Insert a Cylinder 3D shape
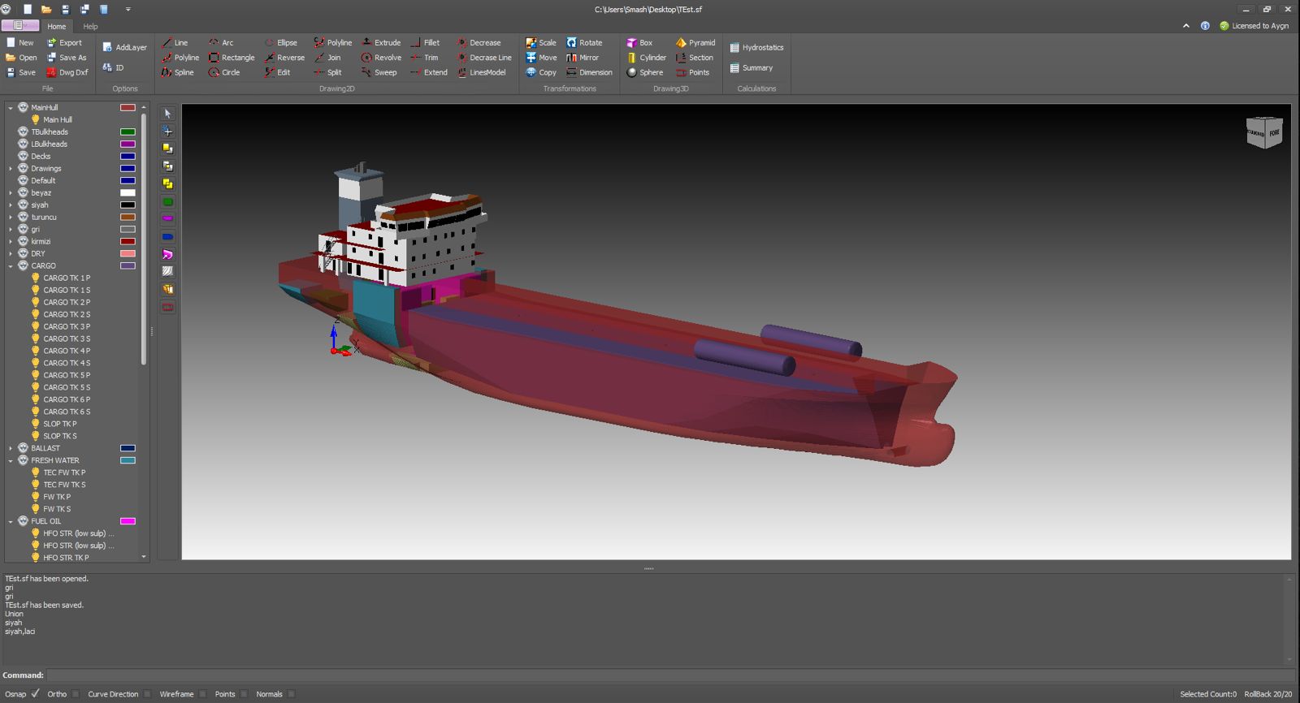The image size is (1300, 703). 646,58
